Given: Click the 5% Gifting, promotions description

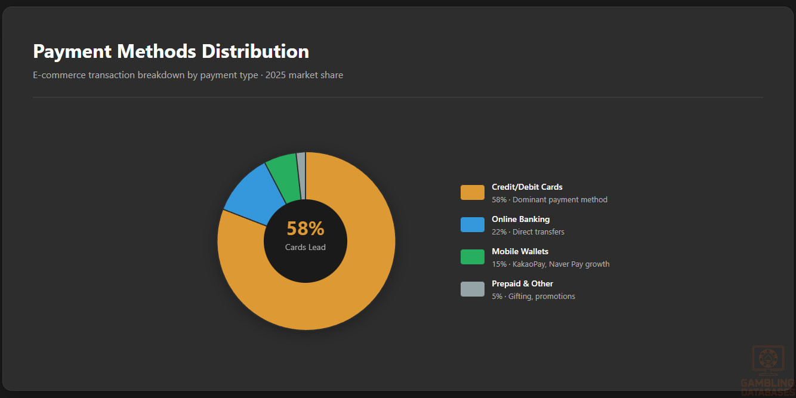Looking at the screenshot, I should pos(533,296).
